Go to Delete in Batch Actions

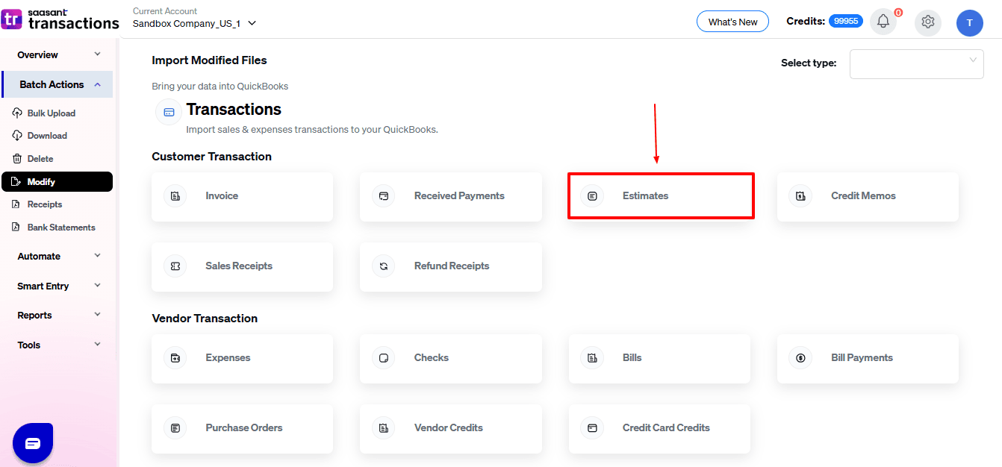click(40, 159)
